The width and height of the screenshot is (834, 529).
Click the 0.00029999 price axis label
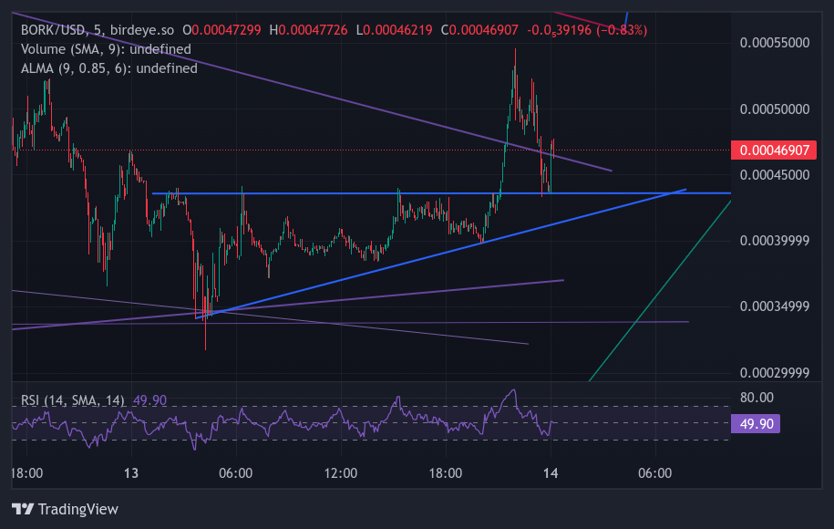(775, 372)
